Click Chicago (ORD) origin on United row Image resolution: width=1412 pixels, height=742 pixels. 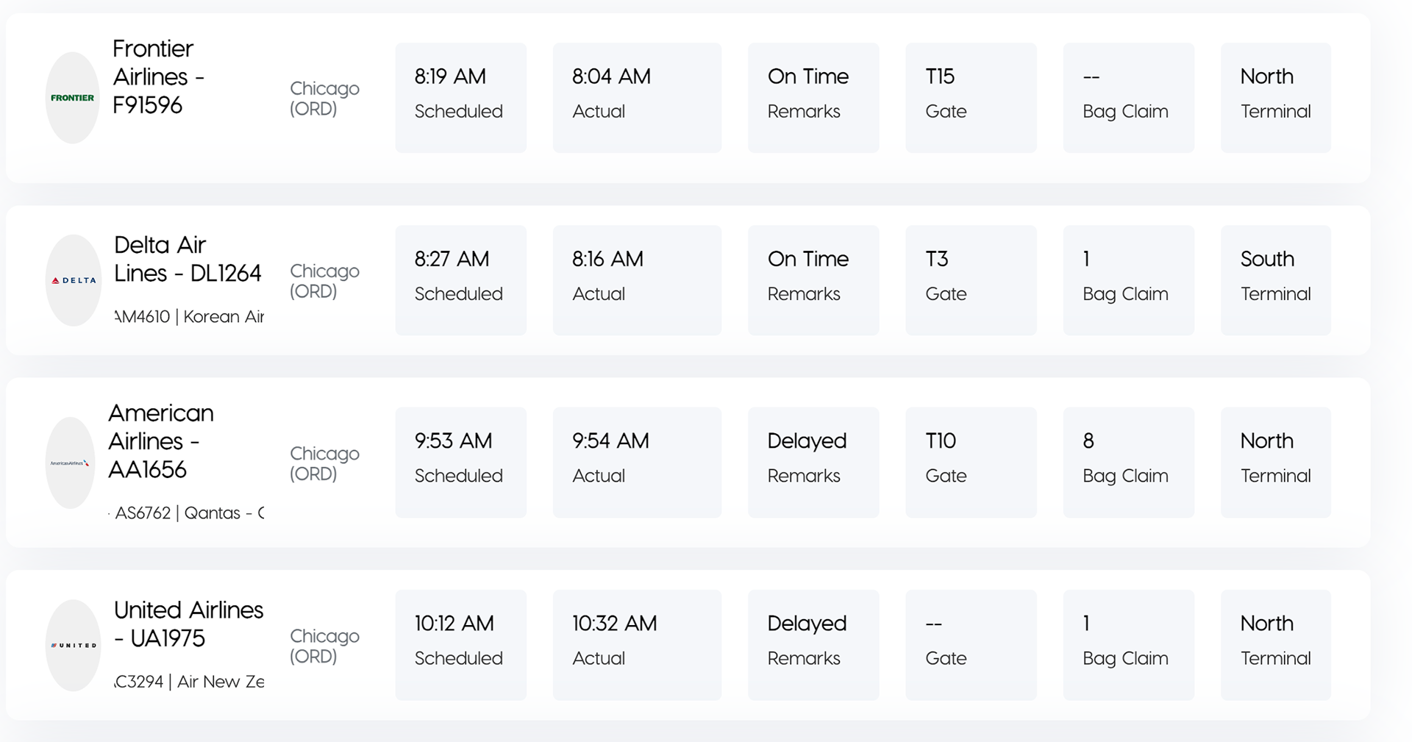[x=324, y=646]
